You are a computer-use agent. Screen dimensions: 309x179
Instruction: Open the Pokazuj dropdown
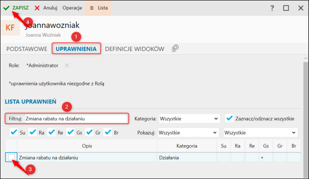[188, 133]
